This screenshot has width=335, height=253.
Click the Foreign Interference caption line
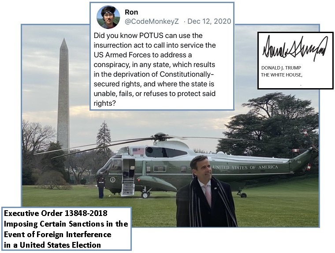pyautogui.click(x=57, y=234)
